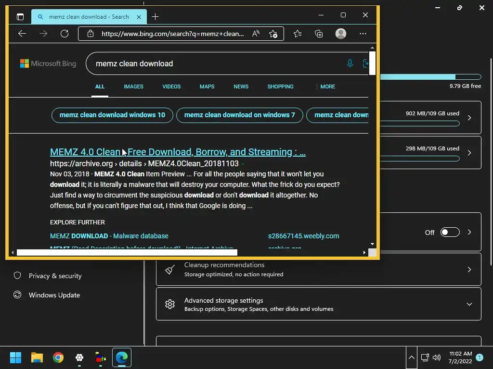493x369 pixels.
Task: Switch to NEWS results tab
Action: [241, 86]
